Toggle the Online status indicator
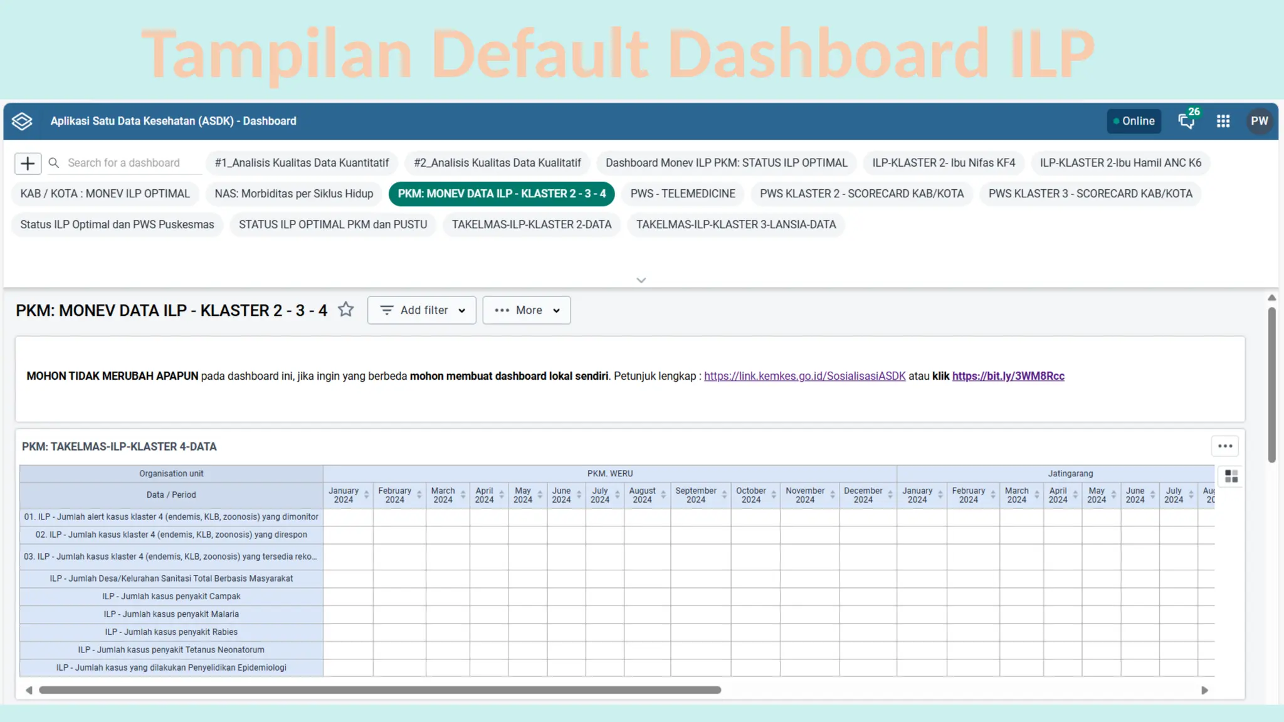1284x722 pixels. [1134, 121]
